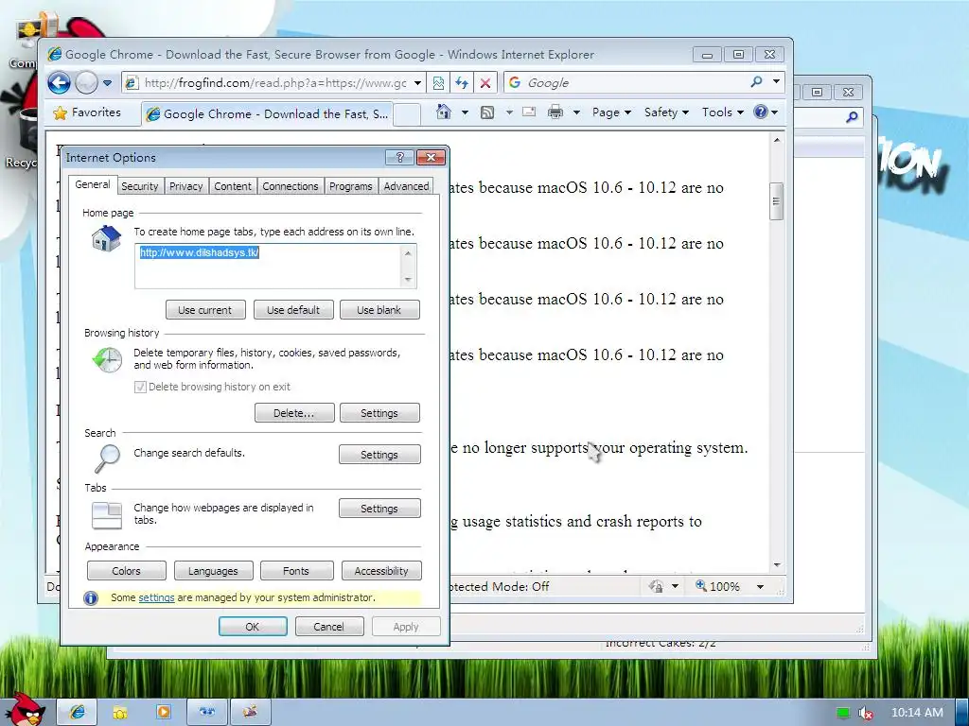969x726 pixels.
Task: Open a new blank tab
Action: (407, 114)
